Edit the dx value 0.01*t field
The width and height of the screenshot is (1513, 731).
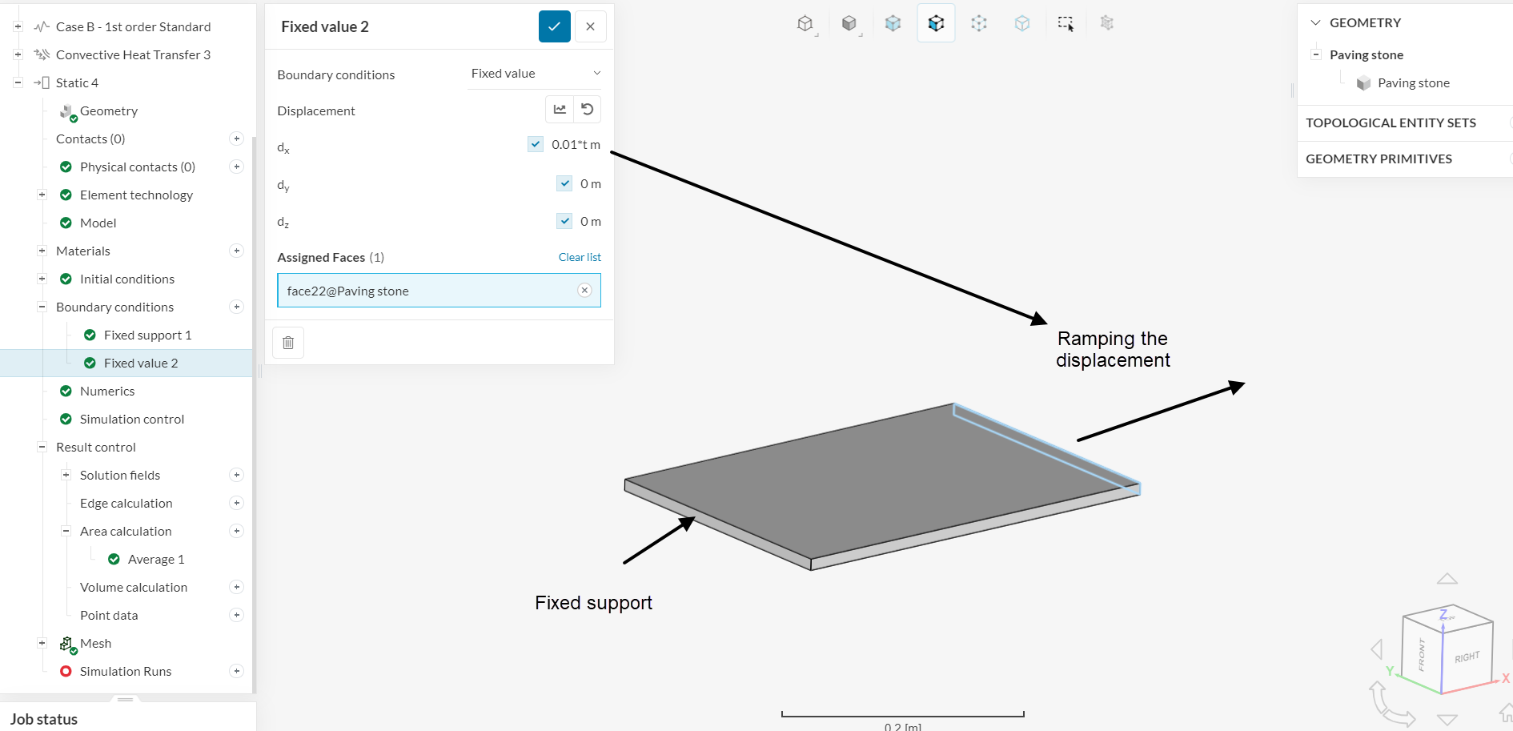point(576,144)
